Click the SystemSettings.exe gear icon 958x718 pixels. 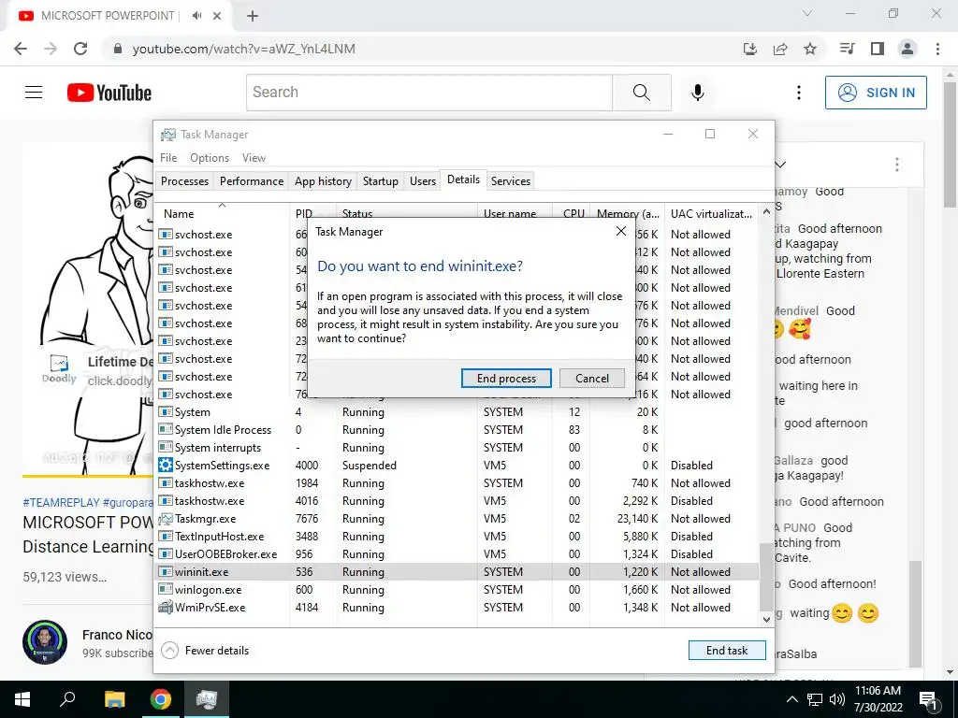pyautogui.click(x=165, y=466)
